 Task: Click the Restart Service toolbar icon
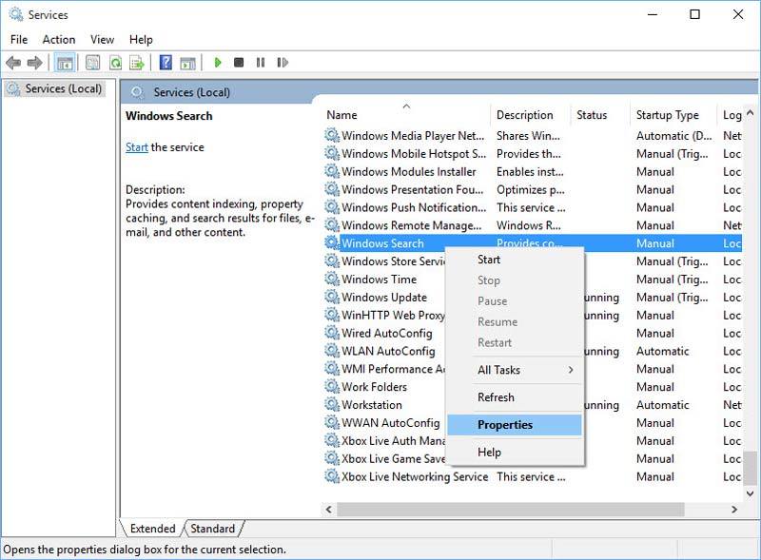coord(283,63)
